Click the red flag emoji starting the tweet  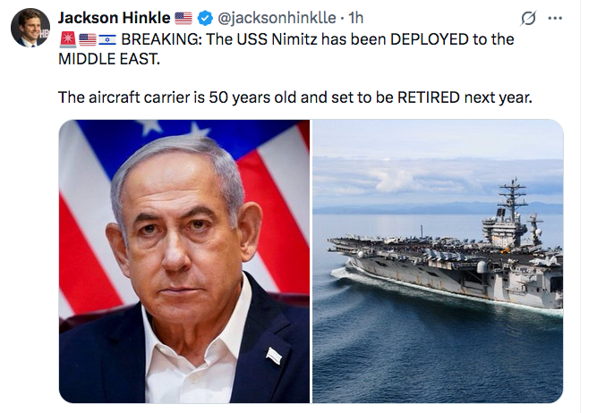[67, 39]
